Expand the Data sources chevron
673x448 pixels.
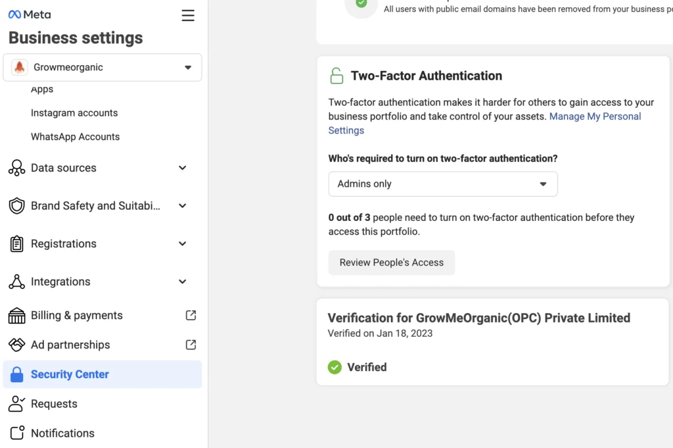(x=183, y=168)
